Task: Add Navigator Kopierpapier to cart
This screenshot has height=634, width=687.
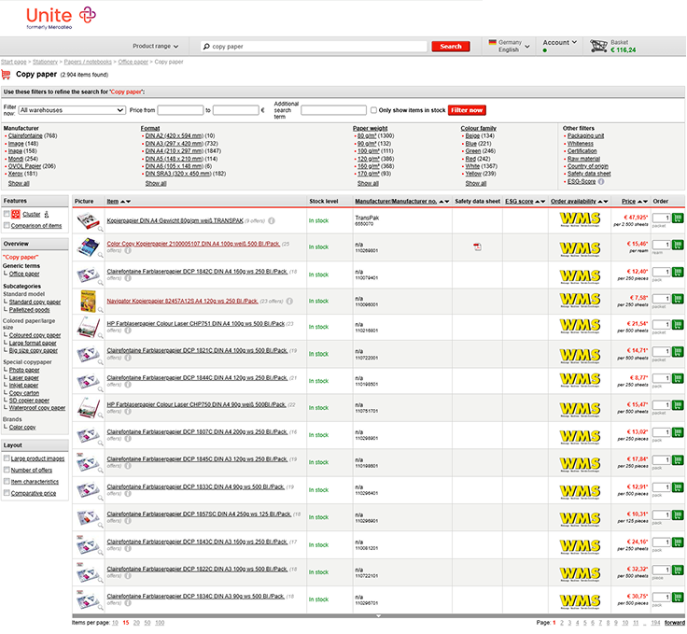Action: coord(678,299)
